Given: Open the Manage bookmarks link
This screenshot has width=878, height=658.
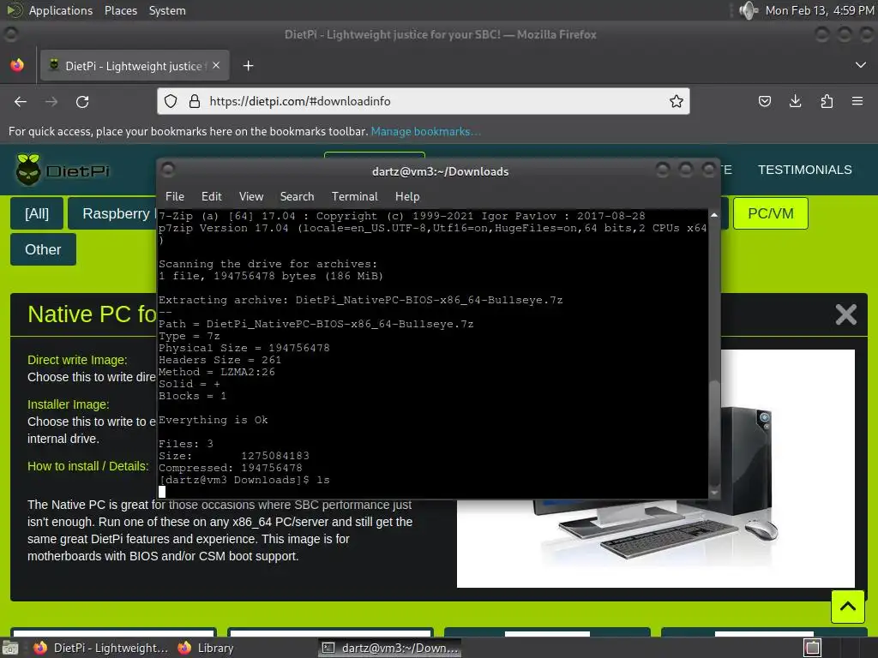Looking at the screenshot, I should tap(425, 131).
